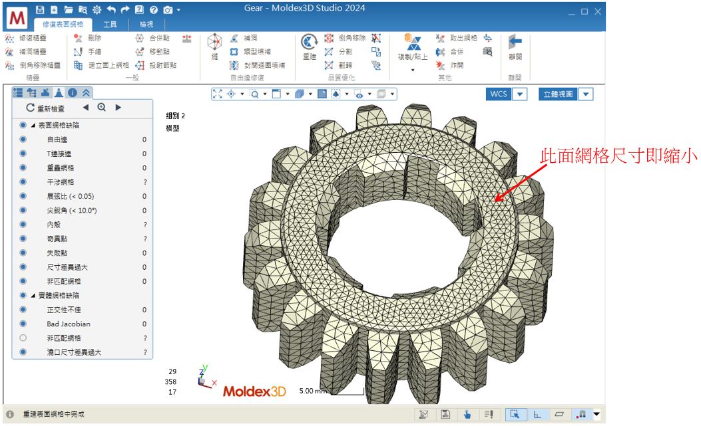Zoom to defect with magnifier plus button

coord(102,108)
